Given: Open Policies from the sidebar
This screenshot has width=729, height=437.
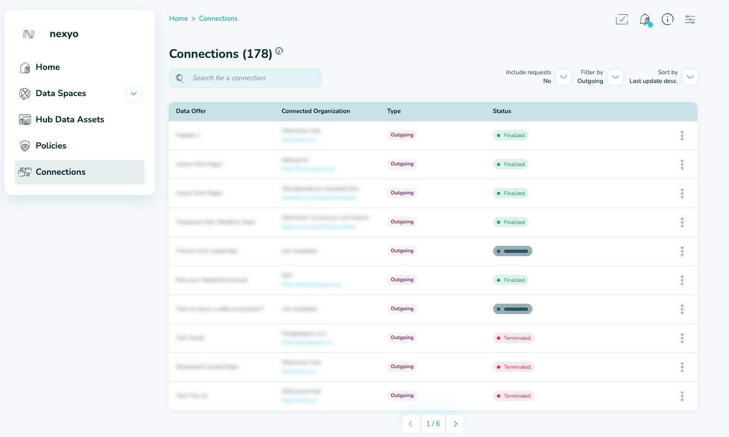Looking at the screenshot, I should [51, 146].
